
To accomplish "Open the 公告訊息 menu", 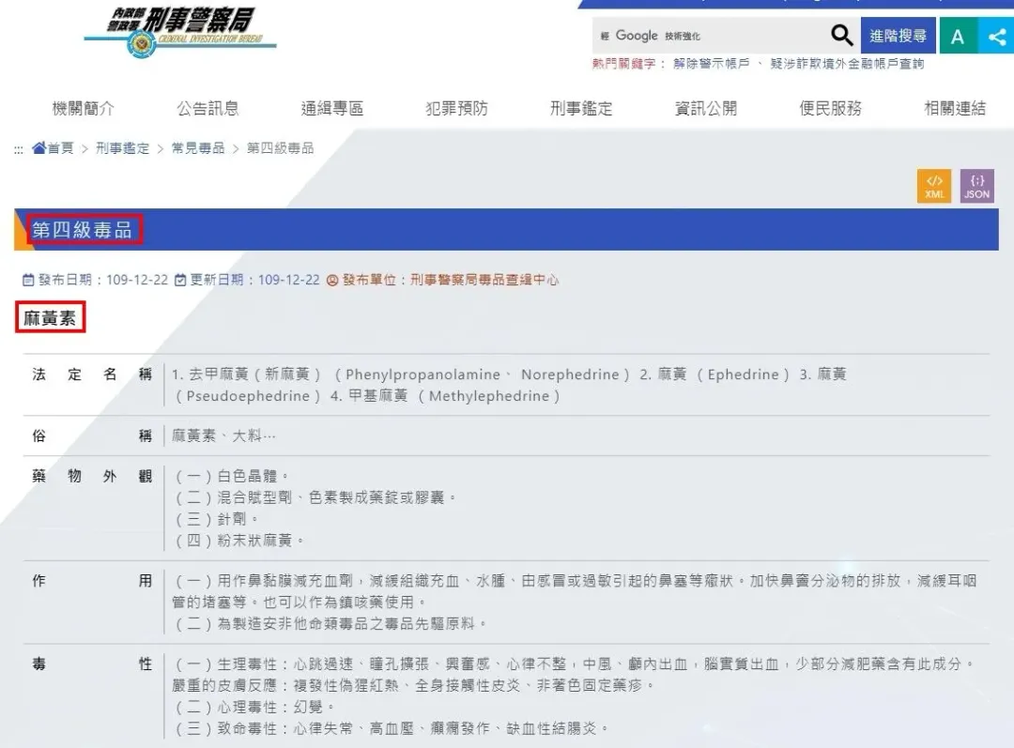I will click(207, 108).
